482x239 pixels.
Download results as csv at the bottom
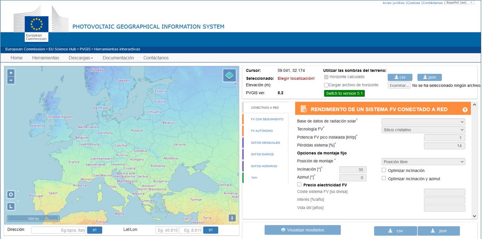click(395, 231)
